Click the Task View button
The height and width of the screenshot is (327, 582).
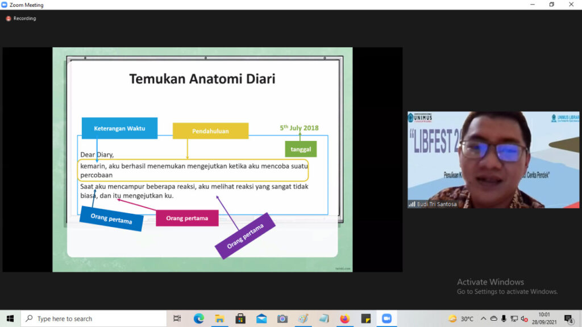(177, 318)
